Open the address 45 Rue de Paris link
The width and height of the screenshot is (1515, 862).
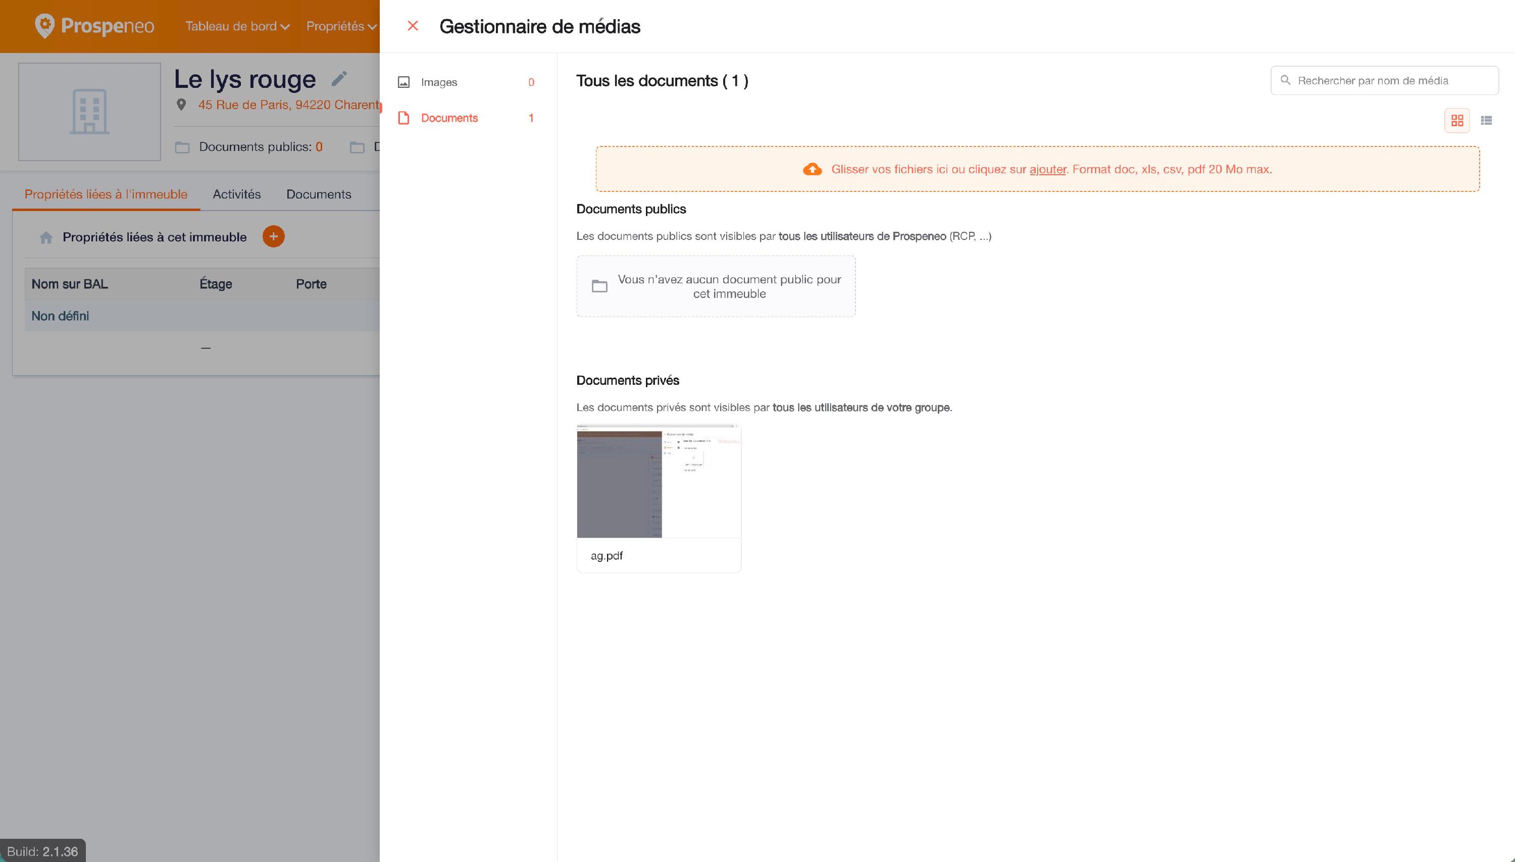pos(289,105)
